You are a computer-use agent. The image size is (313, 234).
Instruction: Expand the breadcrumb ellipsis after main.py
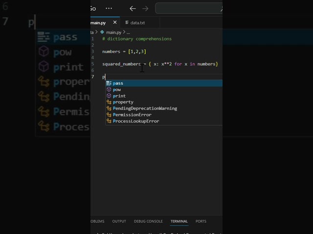click(128, 33)
